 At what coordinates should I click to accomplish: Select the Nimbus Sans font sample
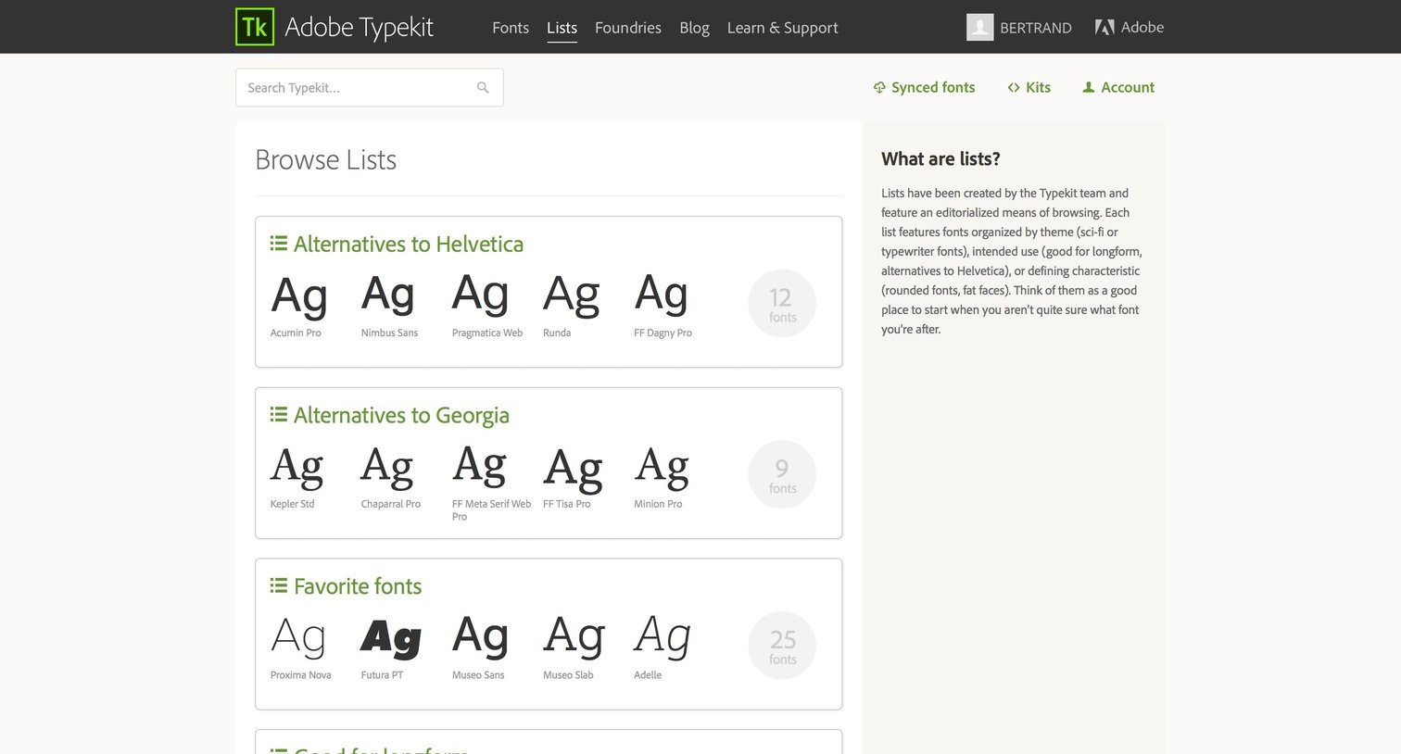[x=389, y=305]
